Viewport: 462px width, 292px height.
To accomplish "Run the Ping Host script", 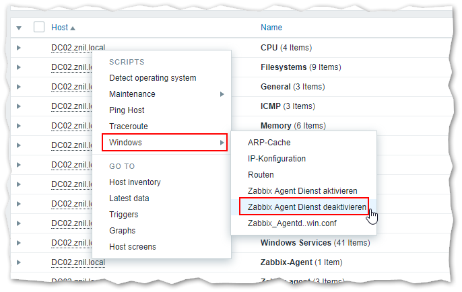I will (x=127, y=110).
